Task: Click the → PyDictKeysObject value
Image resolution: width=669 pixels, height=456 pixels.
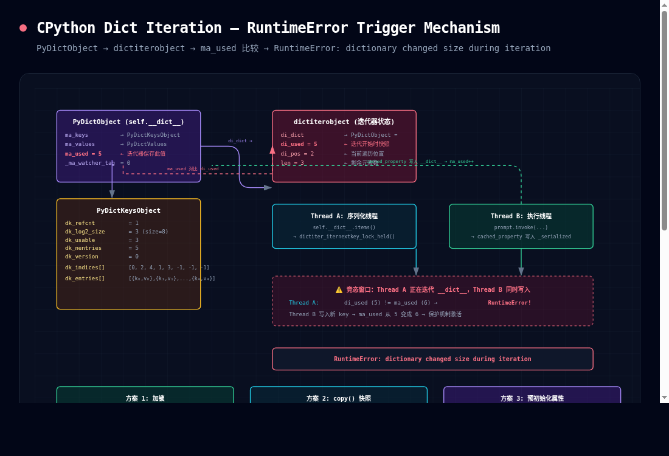Action: (150, 135)
